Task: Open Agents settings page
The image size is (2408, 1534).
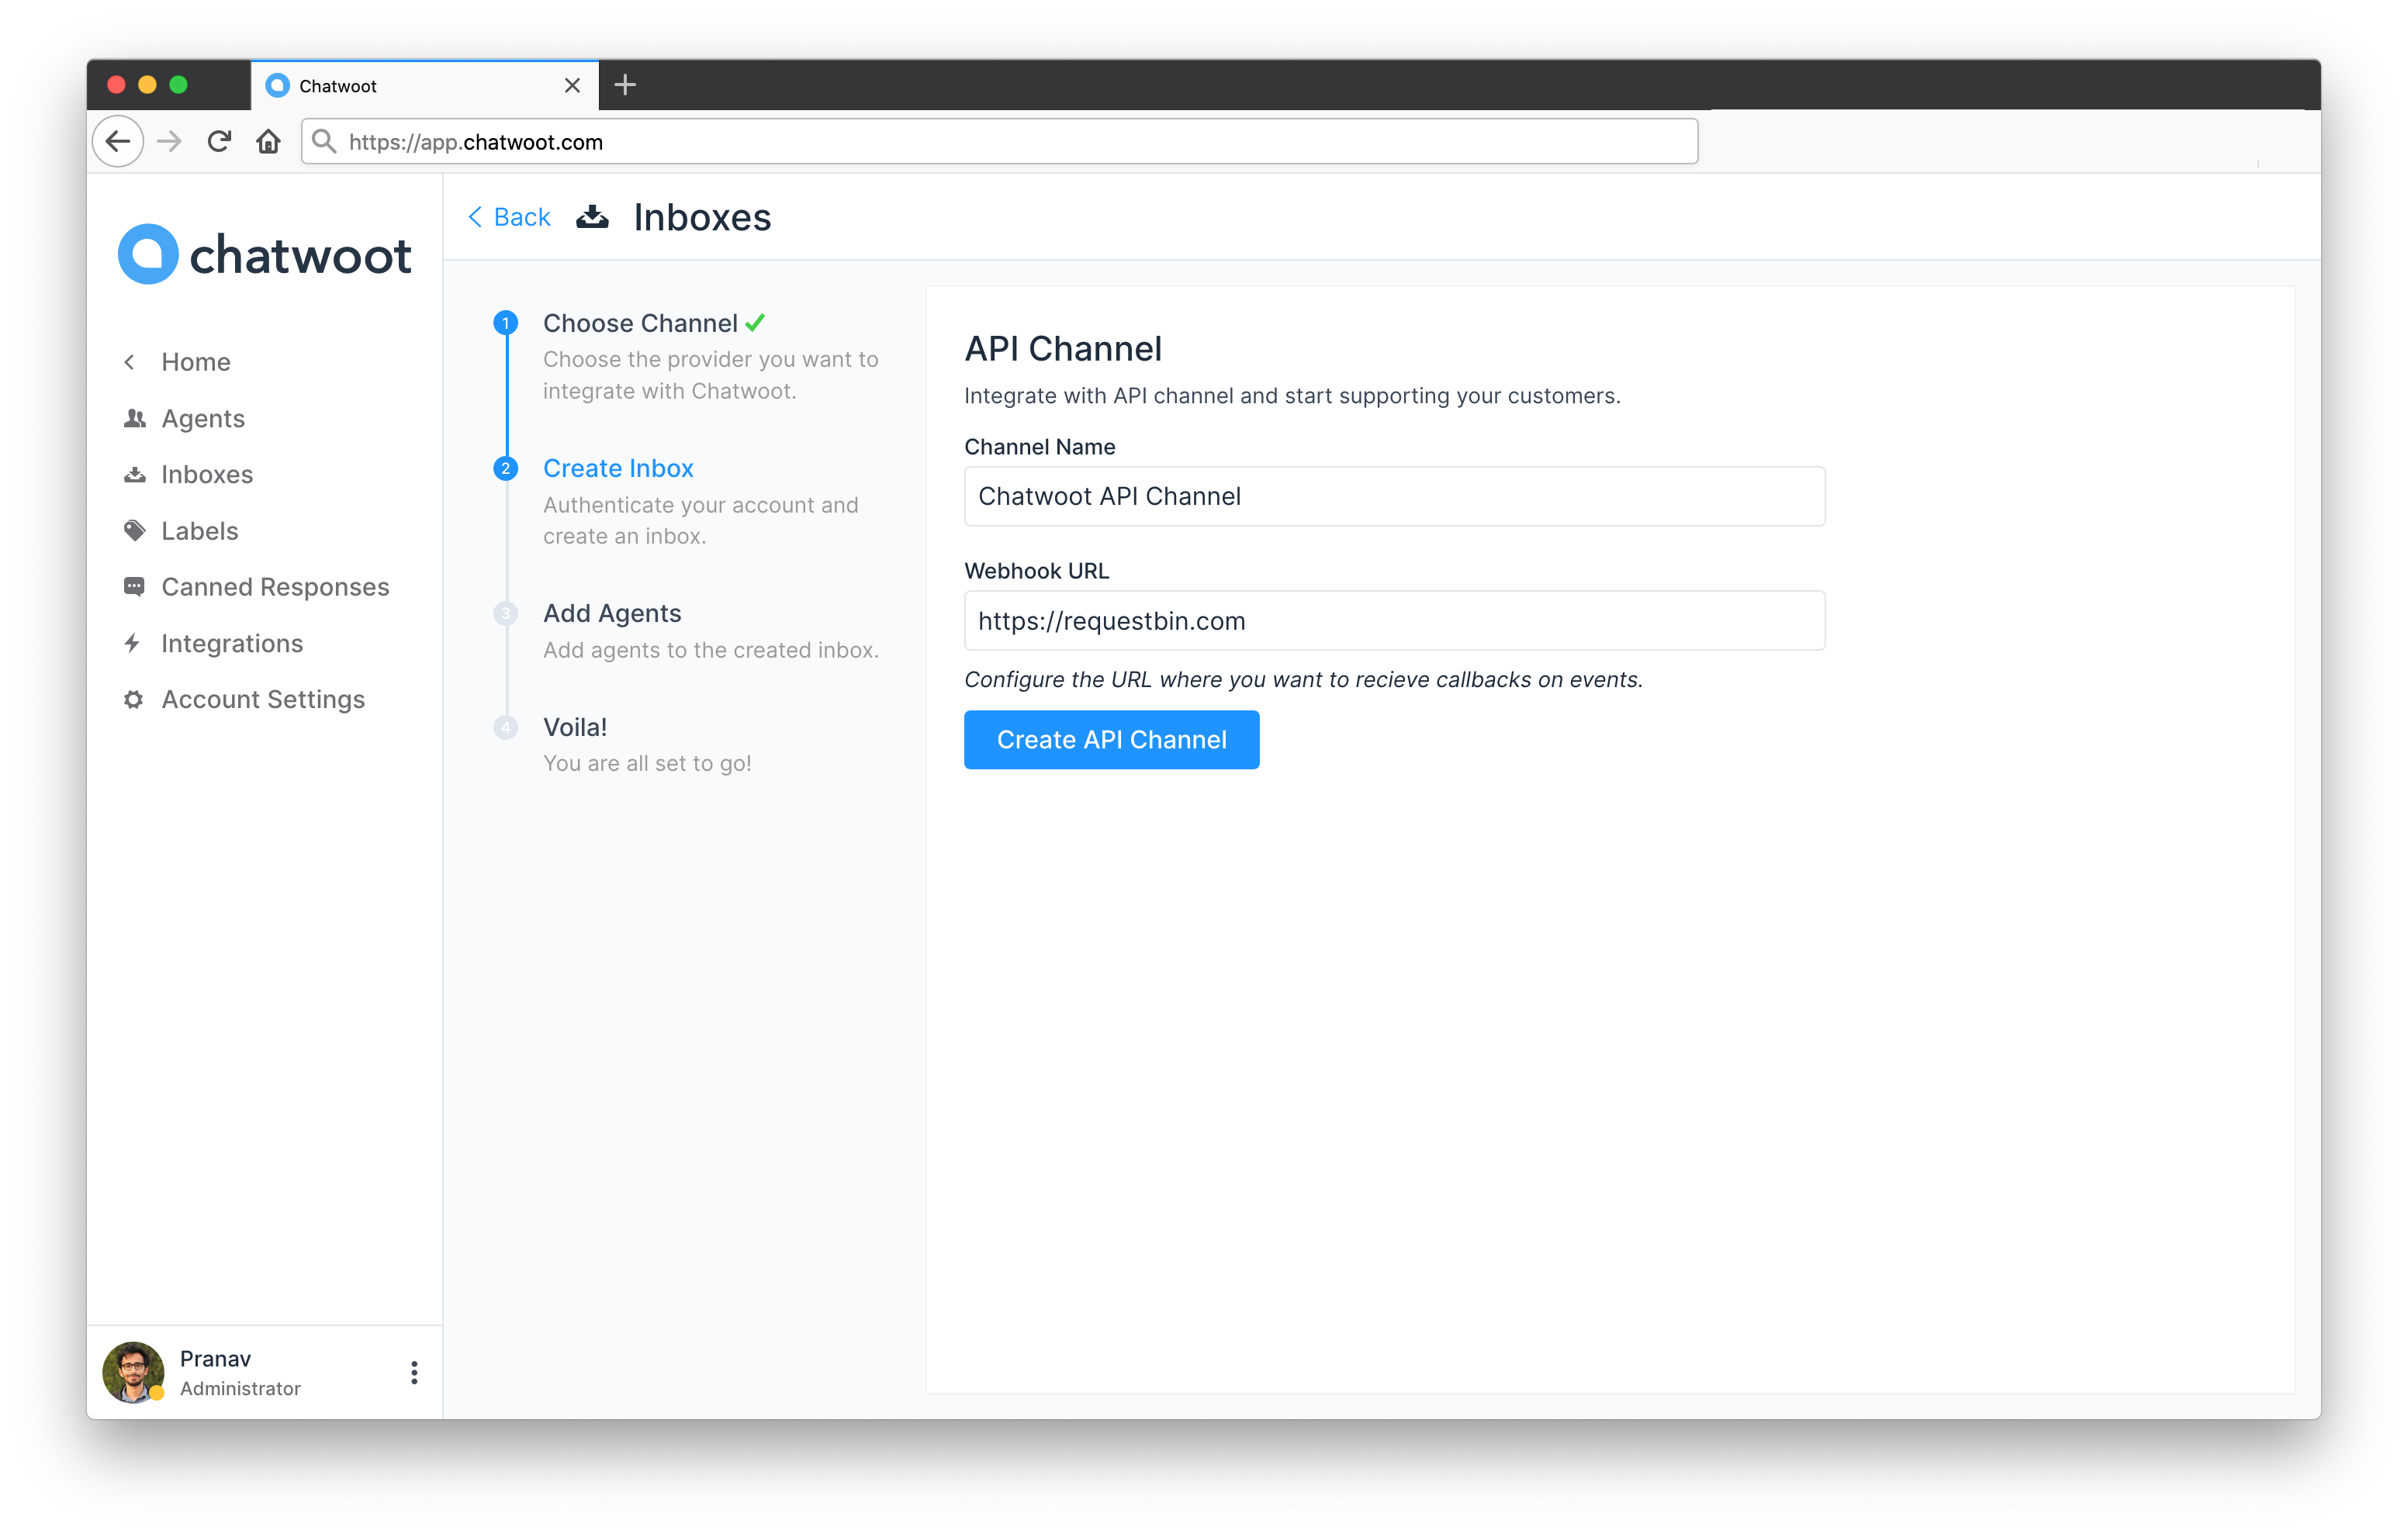Action: coord(203,418)
